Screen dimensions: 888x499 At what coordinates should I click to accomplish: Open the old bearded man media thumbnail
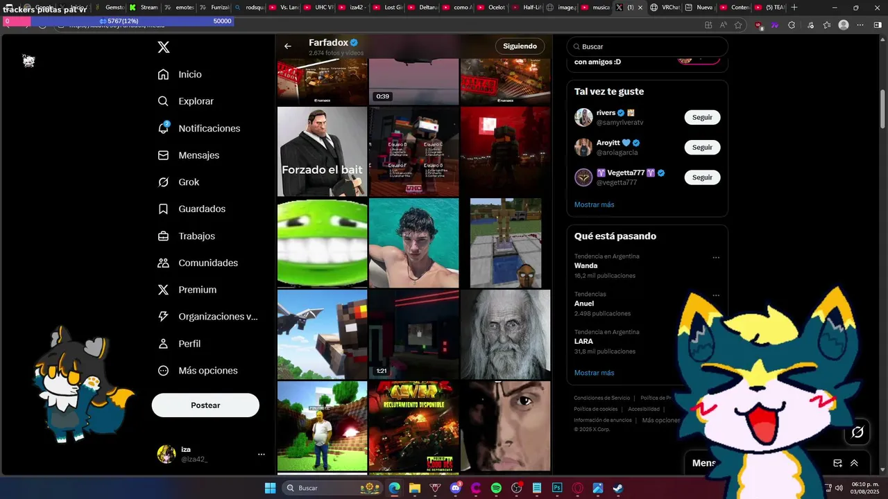505,334
